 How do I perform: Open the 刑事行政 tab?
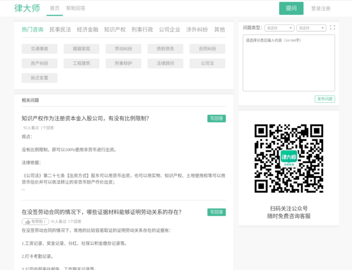tap(142, 30)
